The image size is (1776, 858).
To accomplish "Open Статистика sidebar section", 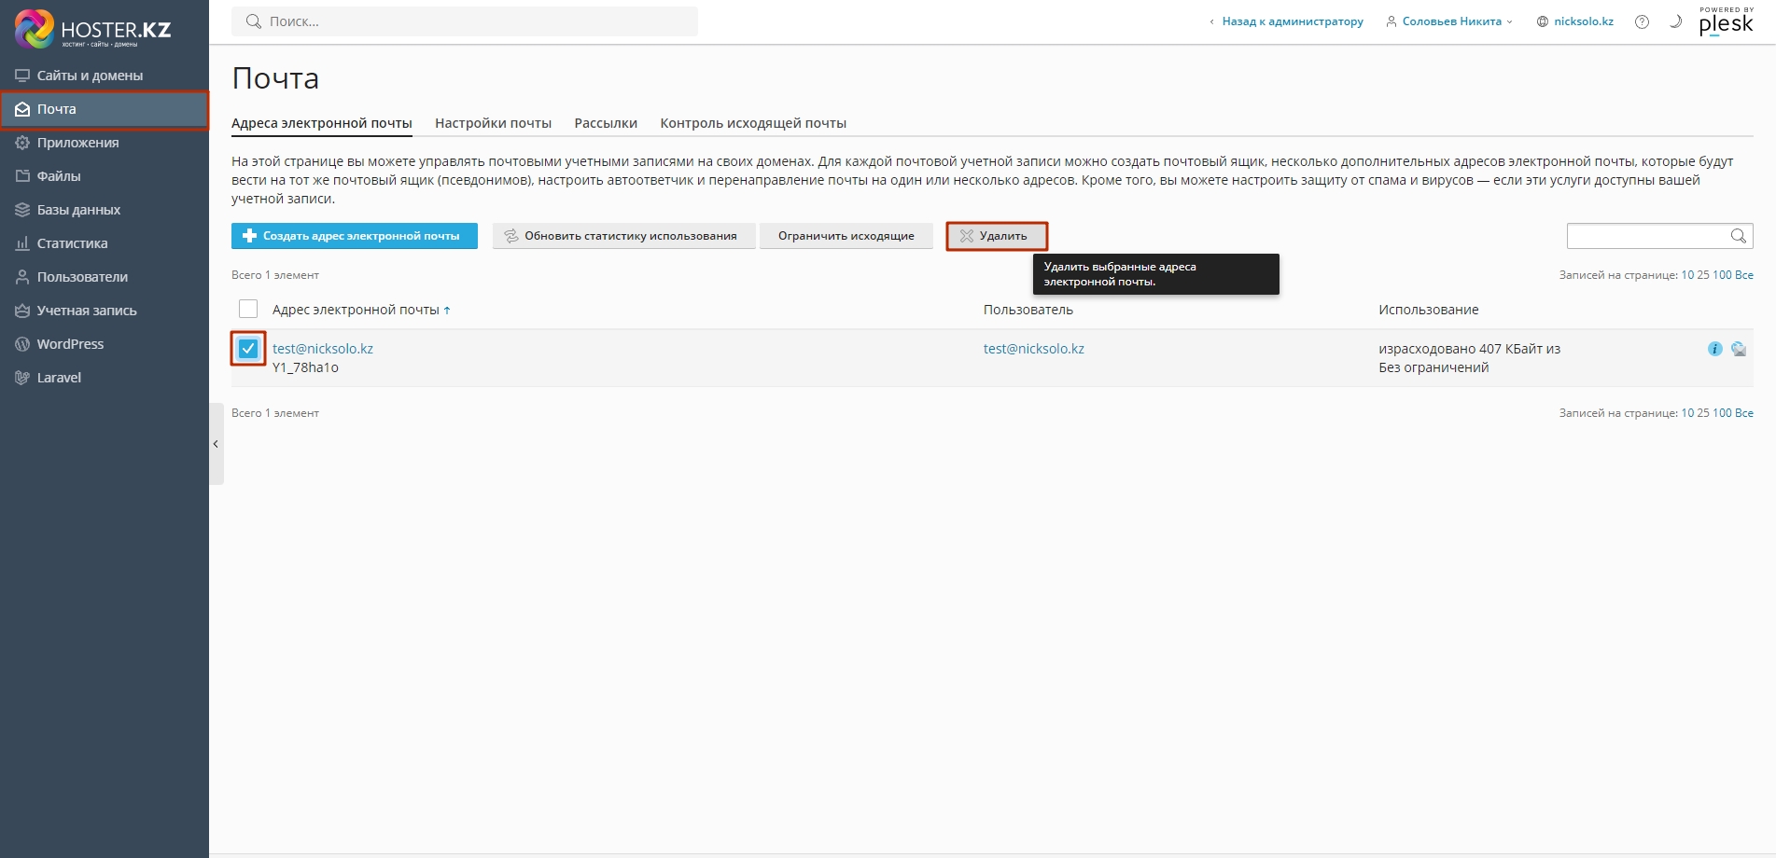I will tap(105, 243).
